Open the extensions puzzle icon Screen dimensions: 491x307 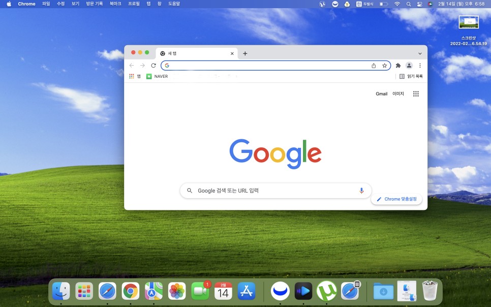coord(398,66)
